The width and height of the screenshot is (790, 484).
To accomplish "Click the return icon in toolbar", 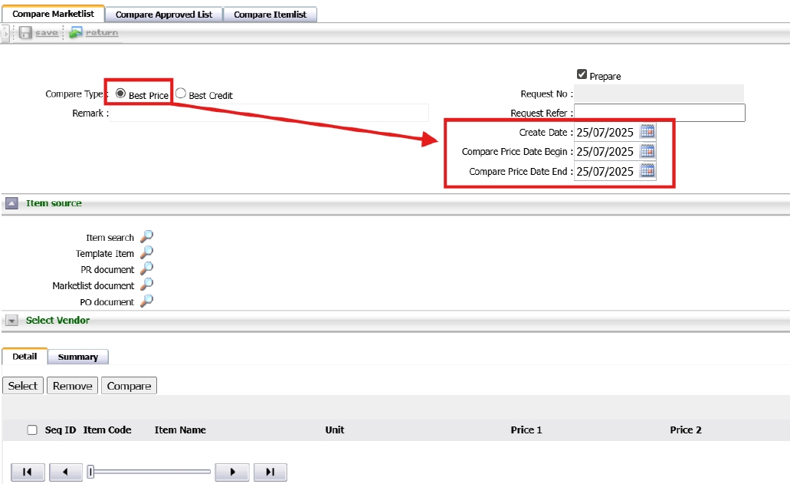I will pos(75,33).
